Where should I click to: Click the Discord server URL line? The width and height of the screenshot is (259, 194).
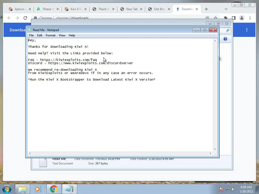click(80, 63)
